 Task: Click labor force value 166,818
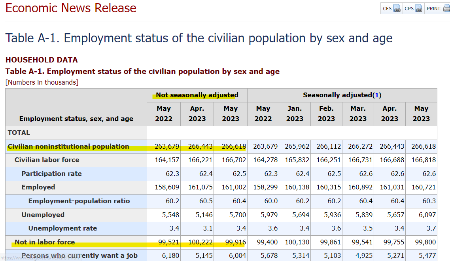tap(424, 160)
